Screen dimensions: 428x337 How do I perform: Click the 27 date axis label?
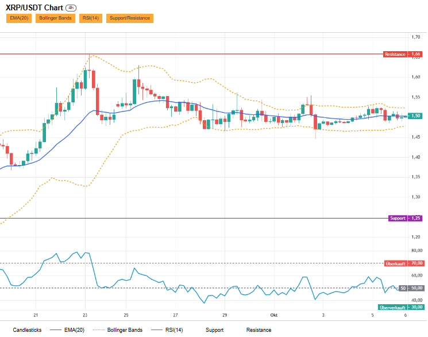pos(176,315)
